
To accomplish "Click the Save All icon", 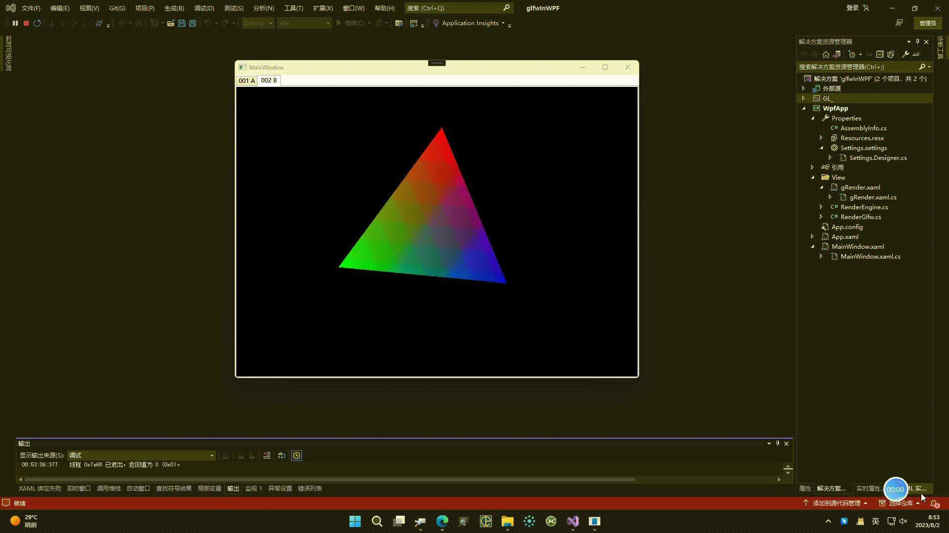I will pos(192,23).
